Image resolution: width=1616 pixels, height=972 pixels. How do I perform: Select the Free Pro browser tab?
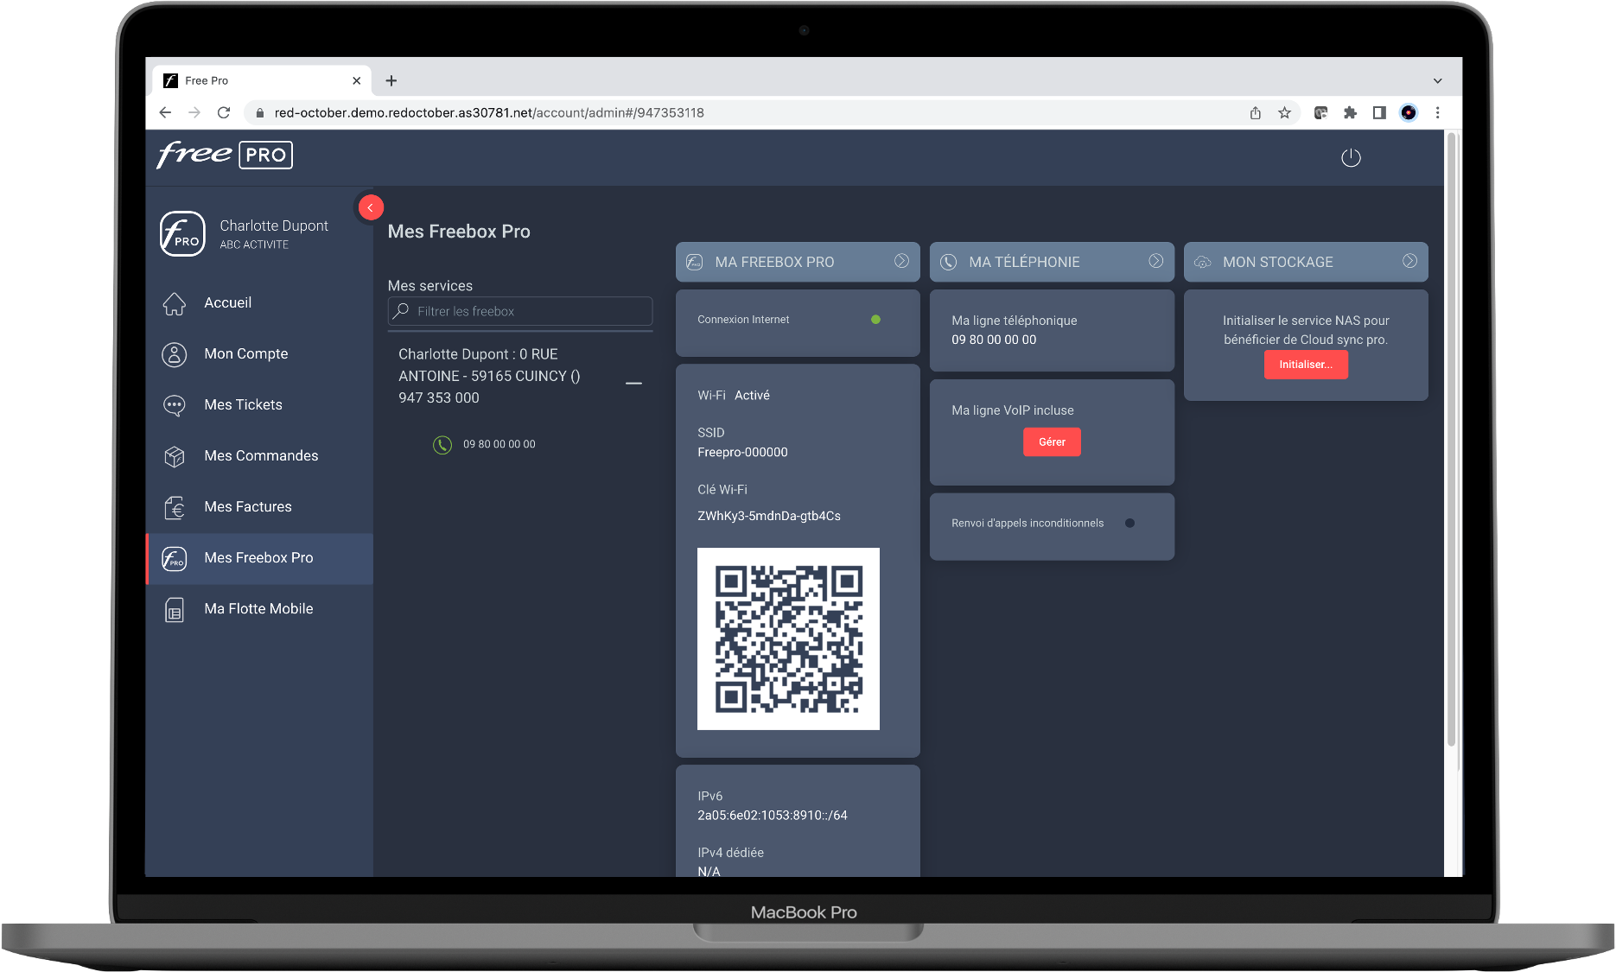[x=262, y=80]
